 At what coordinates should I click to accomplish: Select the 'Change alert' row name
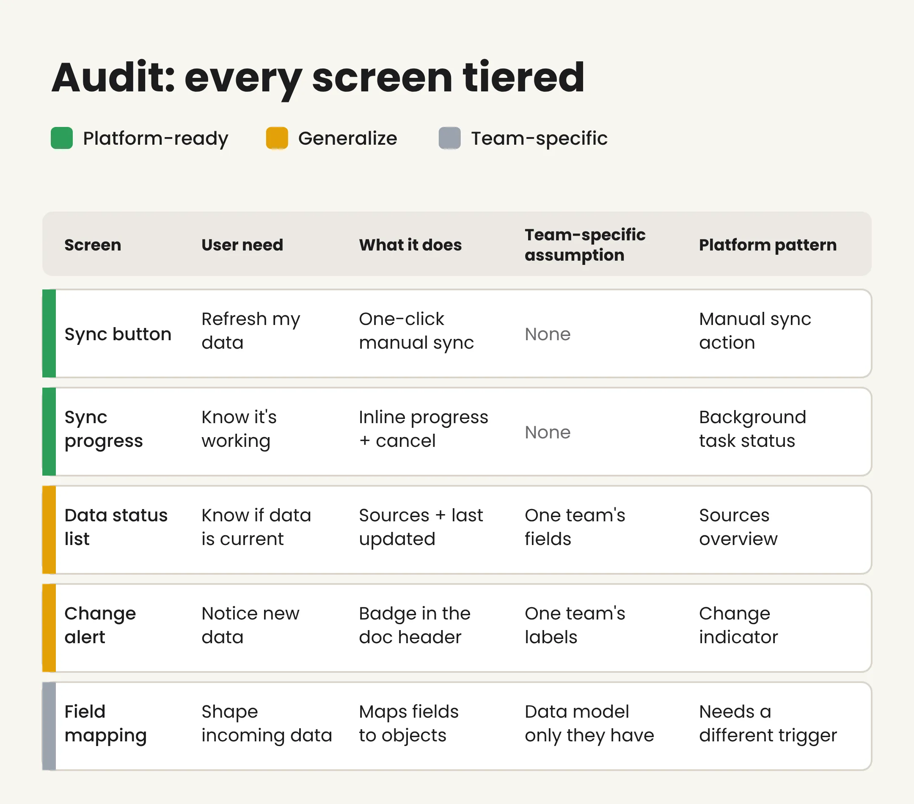click(x=100, y=625)
